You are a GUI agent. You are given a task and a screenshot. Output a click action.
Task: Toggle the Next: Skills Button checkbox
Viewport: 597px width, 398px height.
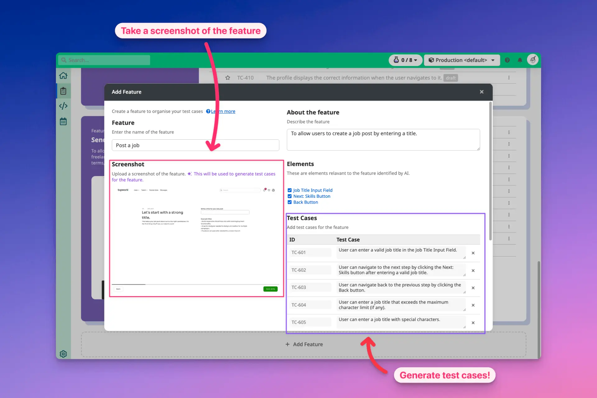(289, 196)
